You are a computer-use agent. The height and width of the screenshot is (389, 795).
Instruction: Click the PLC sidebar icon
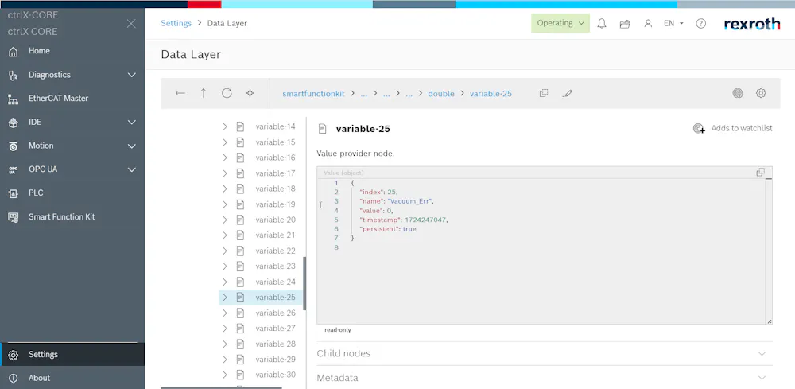click(14, 193)
